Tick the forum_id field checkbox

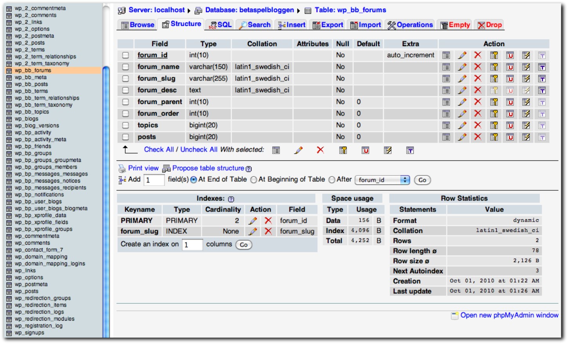(125, 55)
